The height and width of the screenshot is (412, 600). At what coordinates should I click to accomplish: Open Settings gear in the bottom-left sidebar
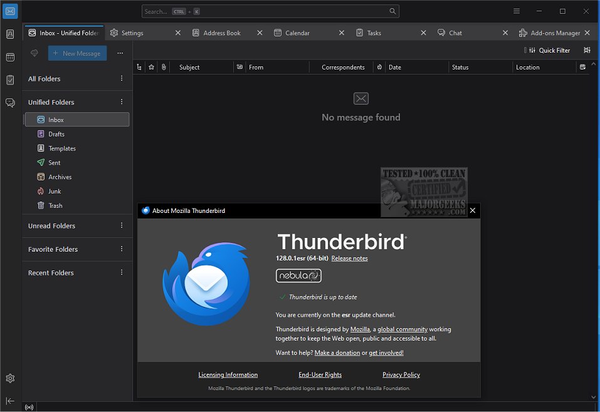tap(10, 378)
